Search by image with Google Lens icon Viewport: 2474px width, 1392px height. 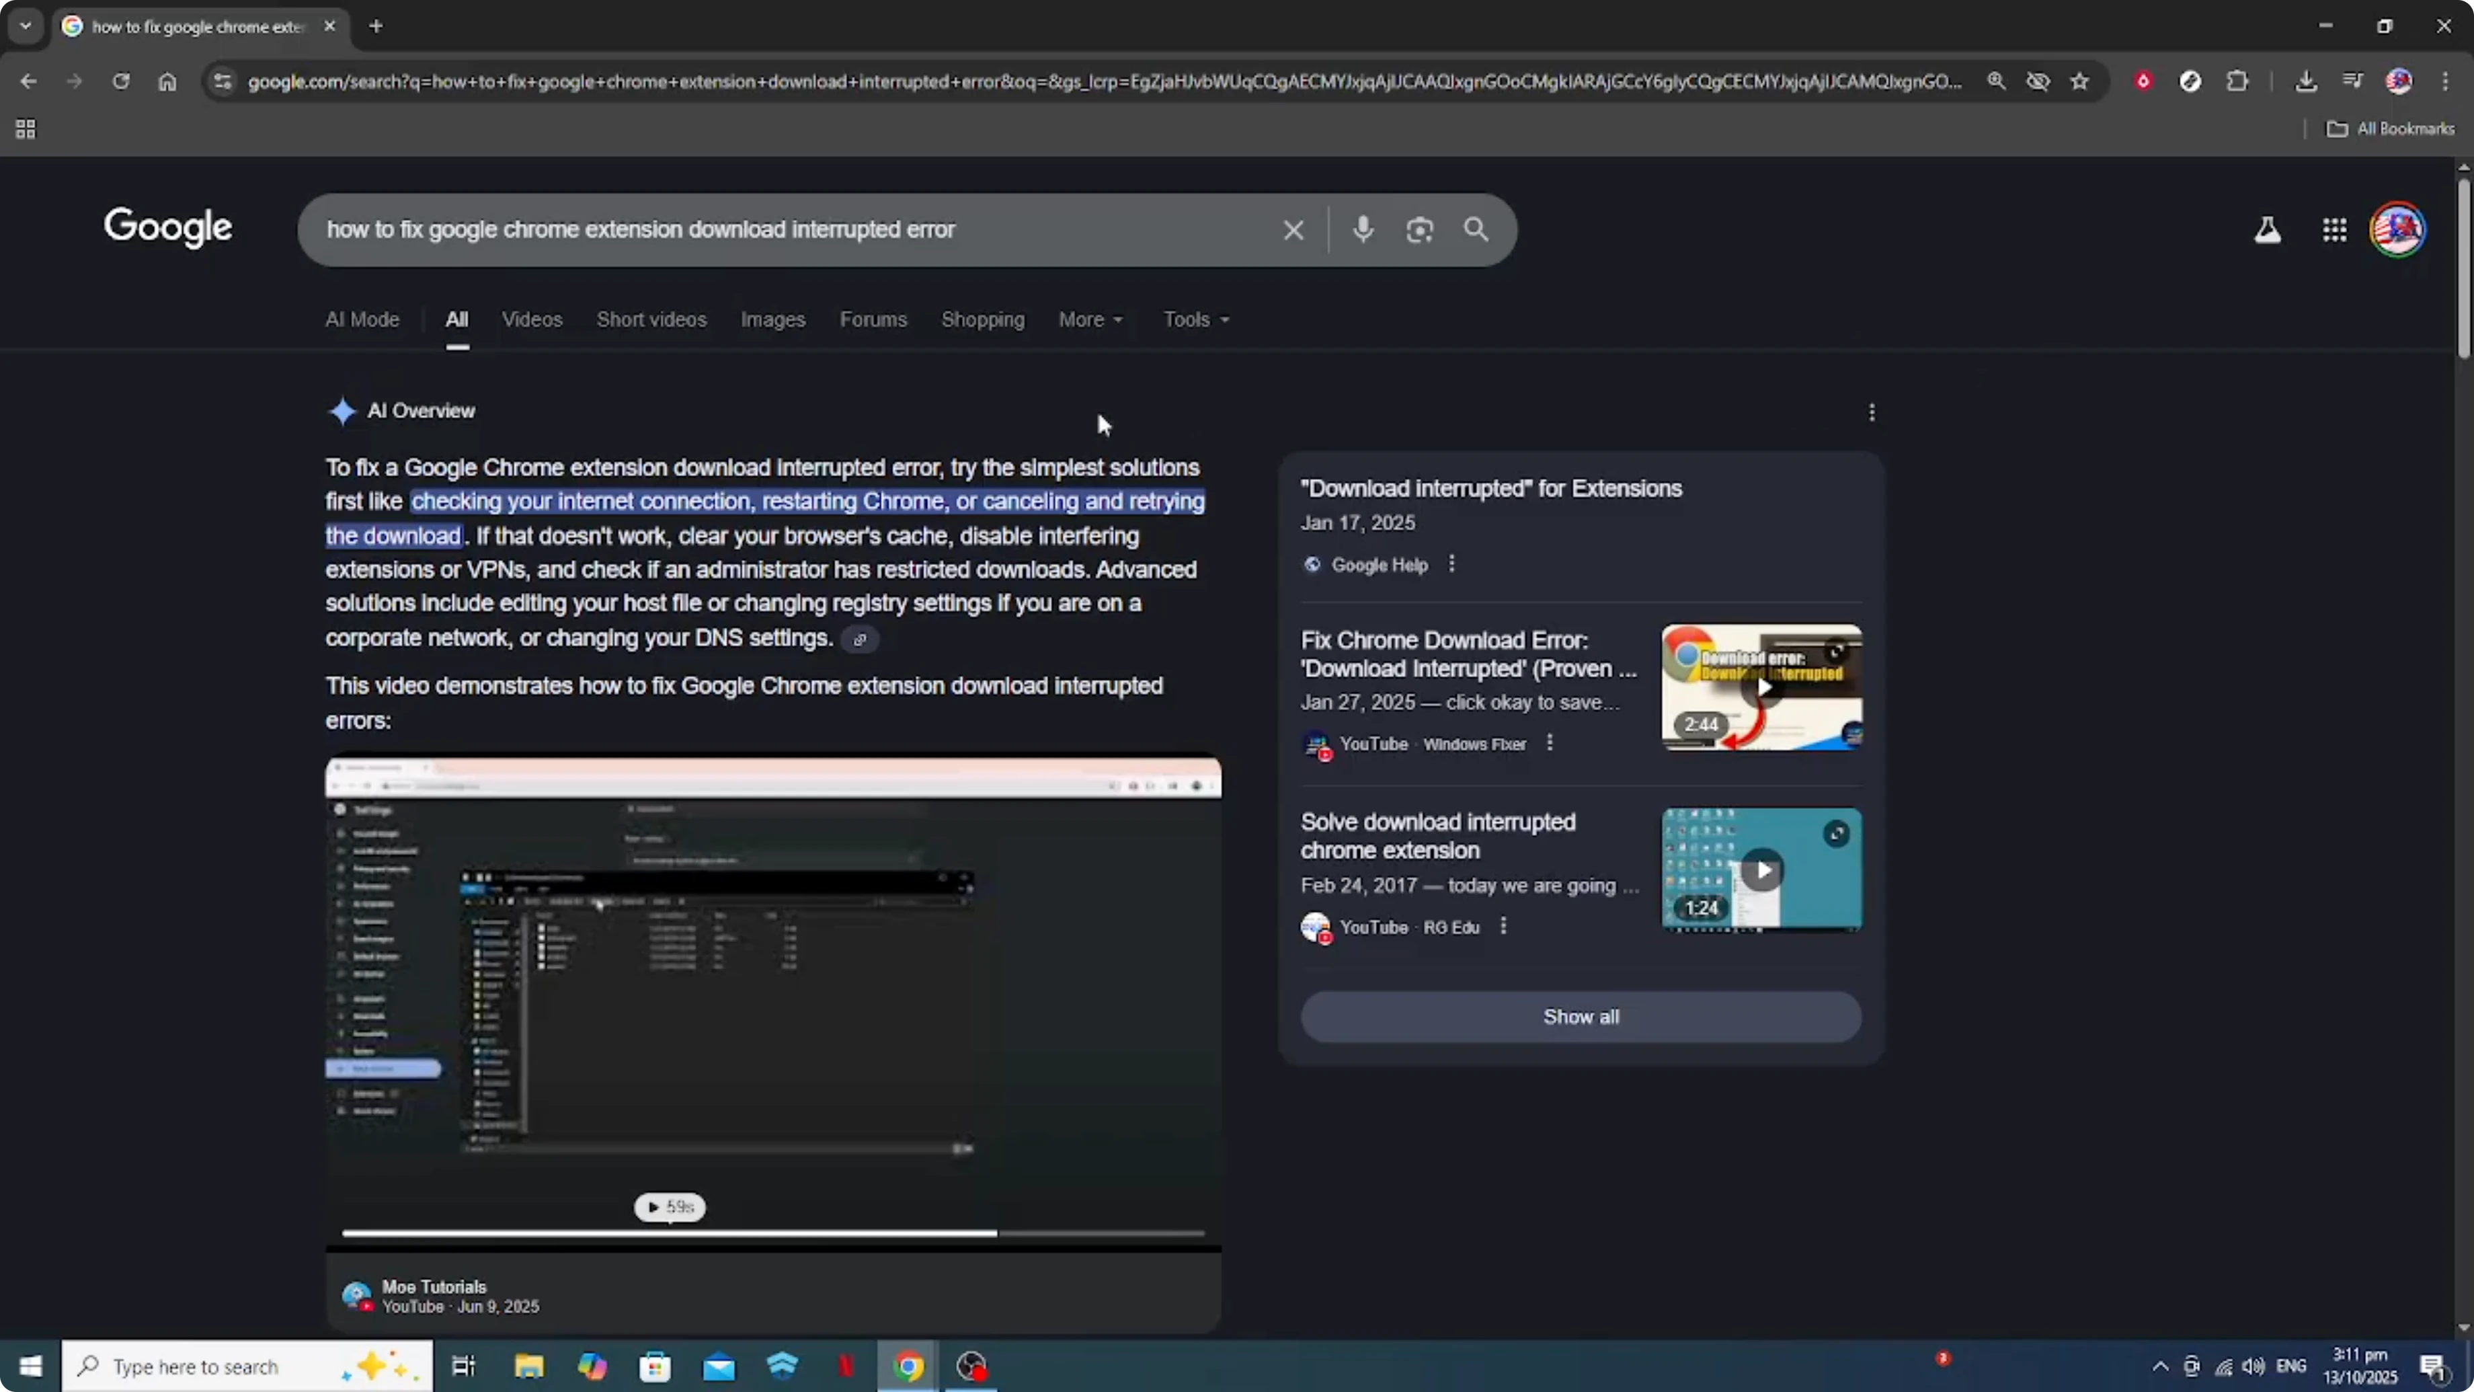(x=1421, y=229)
